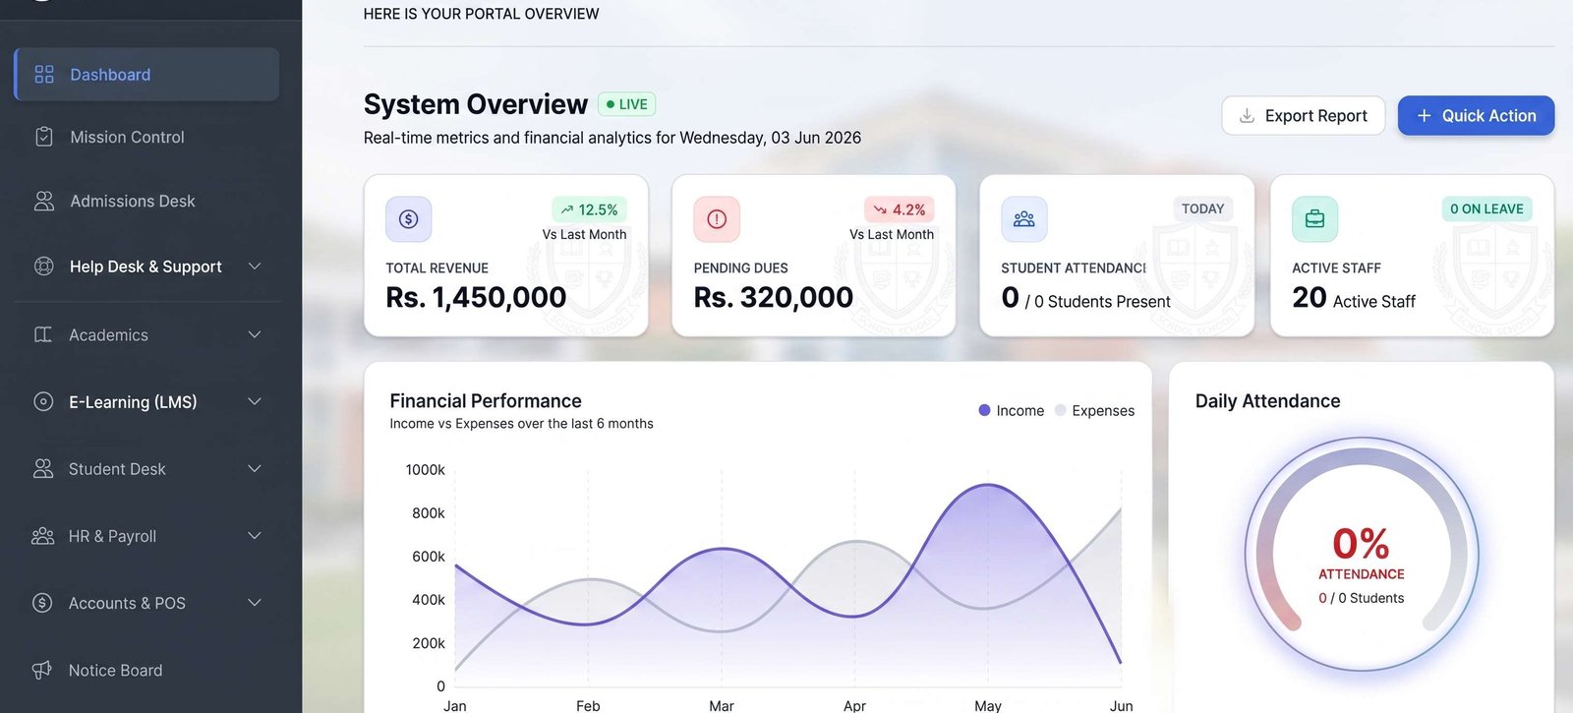Screen dimensions: 1573x713
Task: Click the 12.5% revenue trend badge
Action: 589,209
